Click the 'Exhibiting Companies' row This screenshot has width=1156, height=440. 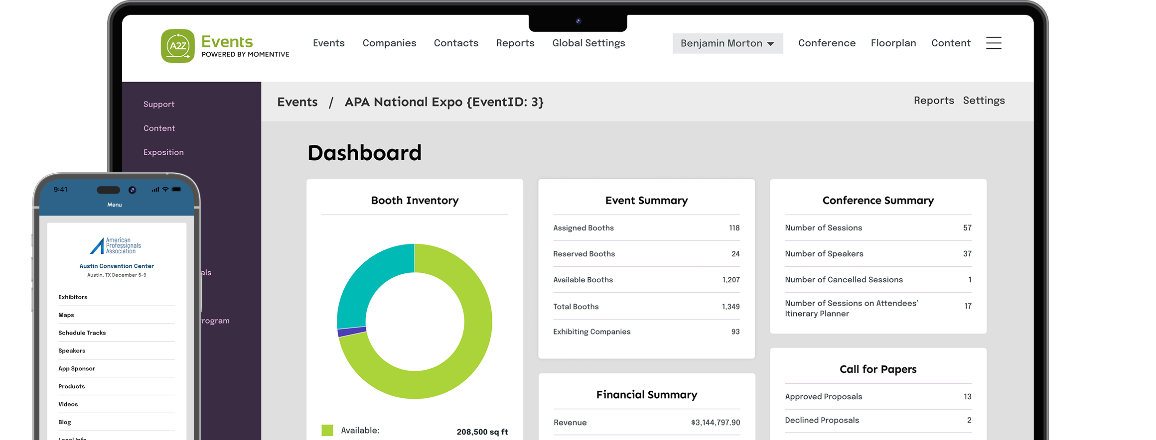click(x=646, y=332)
